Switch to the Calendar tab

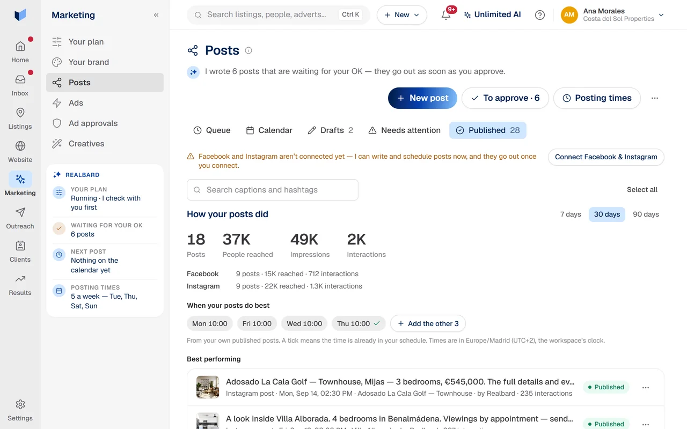click(x=269, y=130)
